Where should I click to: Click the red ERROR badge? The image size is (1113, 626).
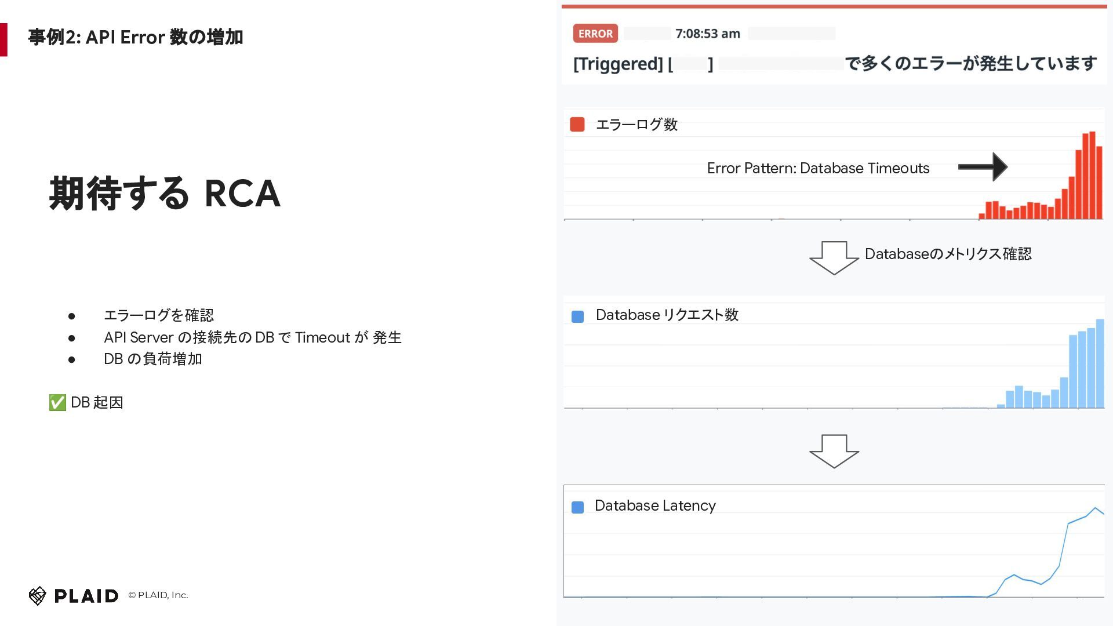(595, 34)
